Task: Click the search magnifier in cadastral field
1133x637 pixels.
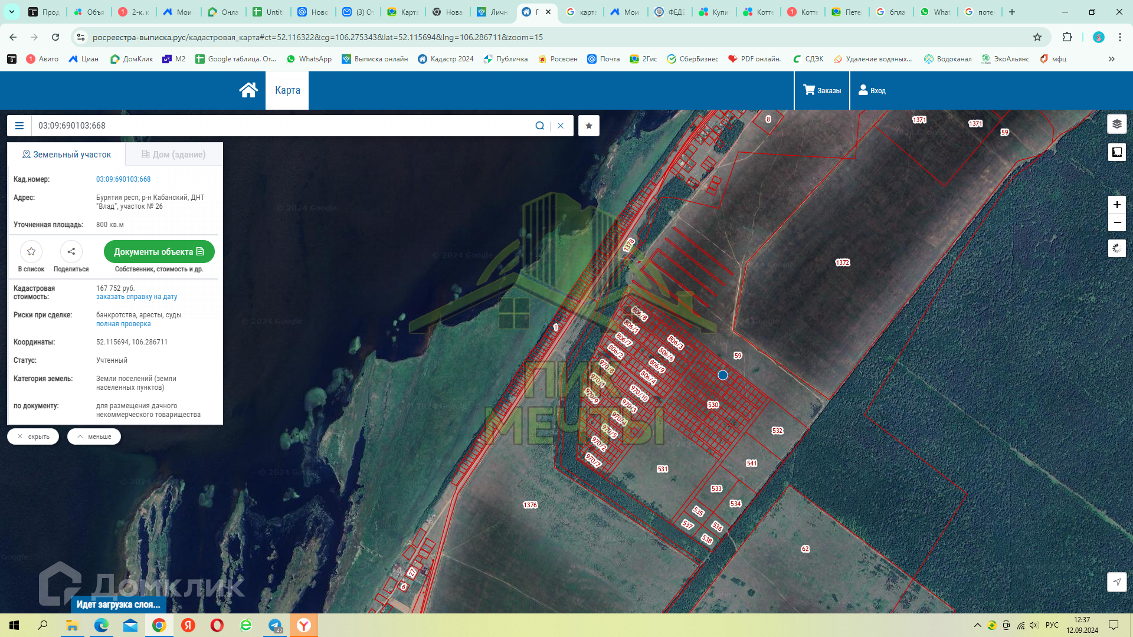Action: (539, 126)
